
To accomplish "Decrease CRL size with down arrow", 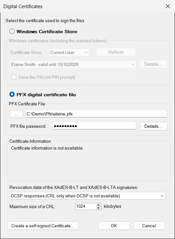I will [x=99, y=208].
